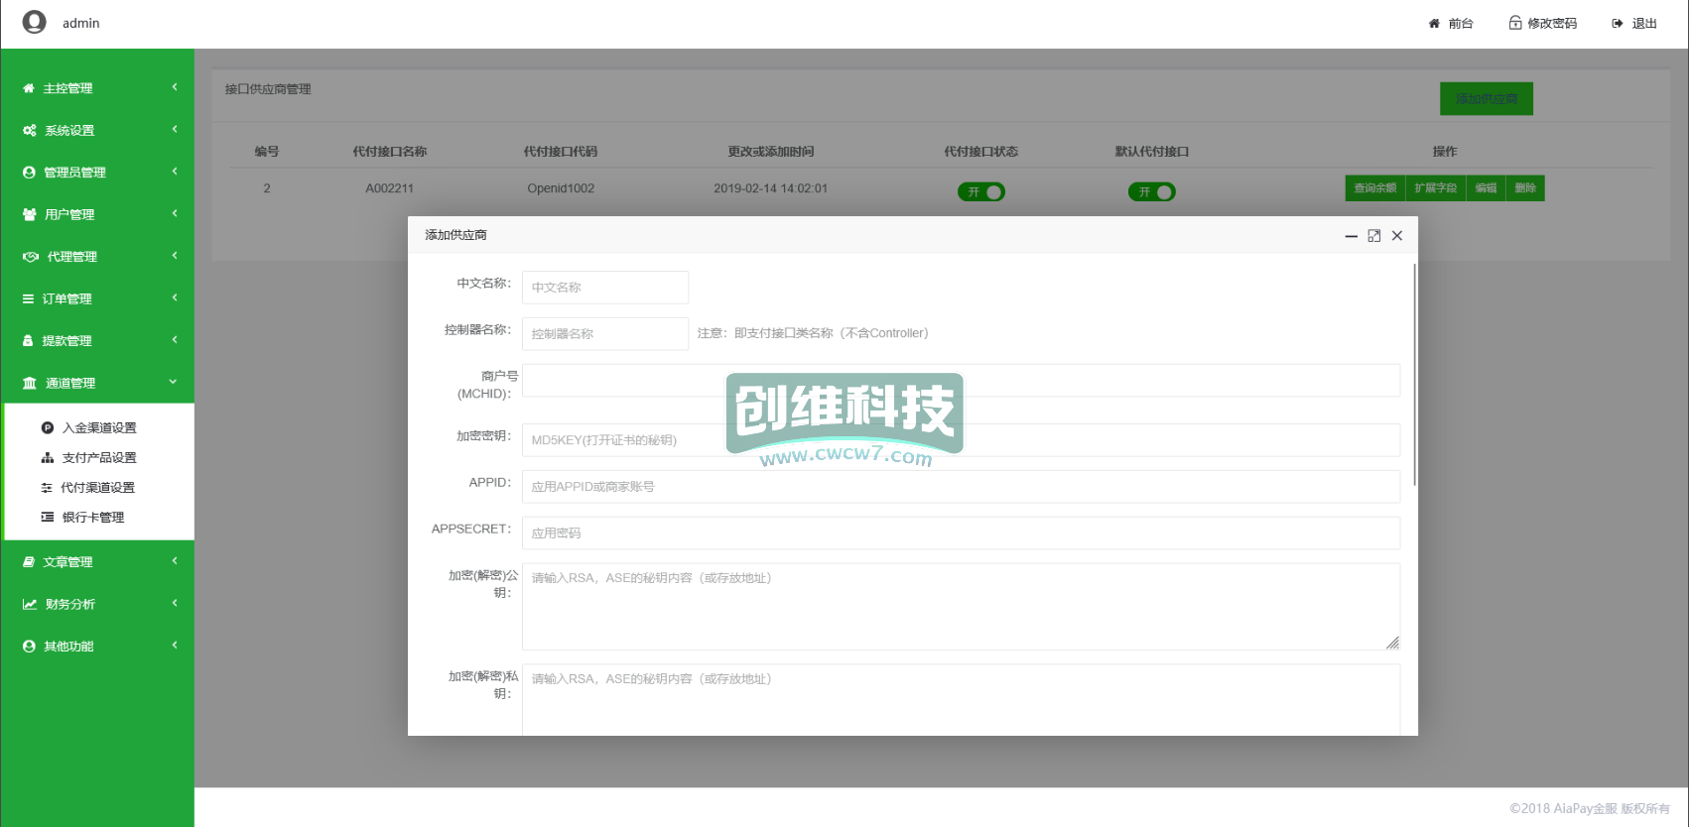Click the home icon beside 主控管理
Image resolution: width=1689 pixels, height=827 pixels.
point(29,88)
